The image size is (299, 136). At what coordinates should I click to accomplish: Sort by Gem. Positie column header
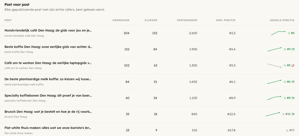(226, 20)
